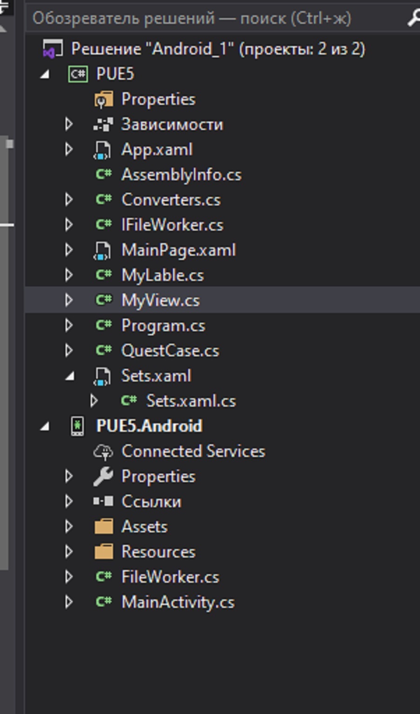Collapse the Sets.xaml node
The height and width of the screenshot is (714, 420).
pos(70,376)
